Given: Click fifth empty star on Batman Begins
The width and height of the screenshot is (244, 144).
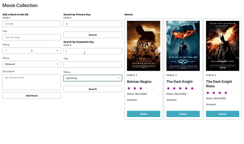Looking at the screenshot, I should [153, 88].
